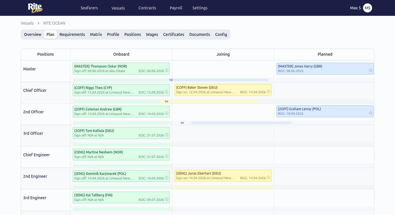Switch to the Requirements tab

(72, 34)
